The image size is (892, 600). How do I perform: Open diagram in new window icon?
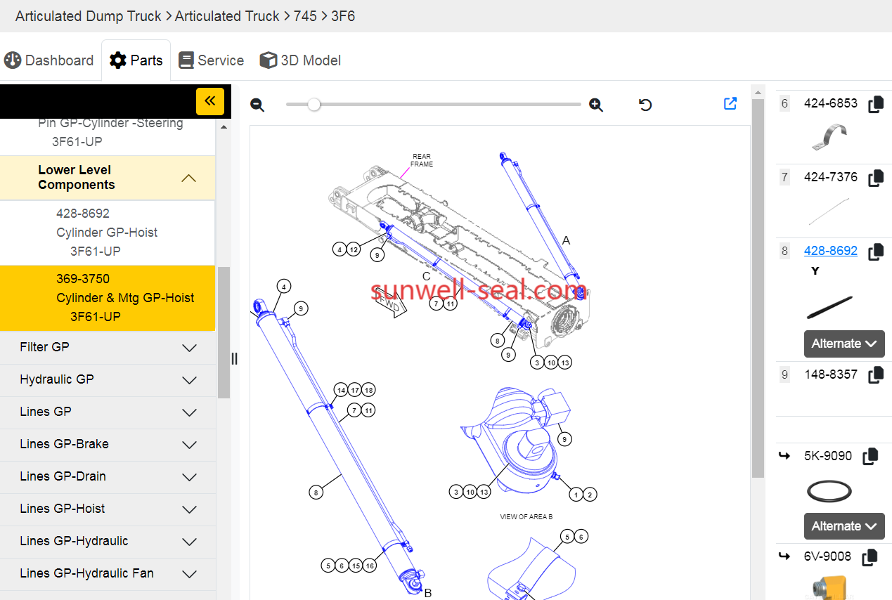point(730,104)
